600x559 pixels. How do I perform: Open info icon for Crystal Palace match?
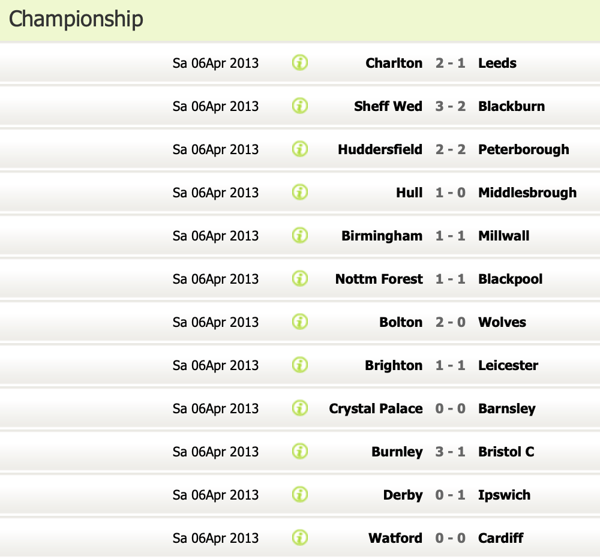pyautogui.click(x=300, y=408)
